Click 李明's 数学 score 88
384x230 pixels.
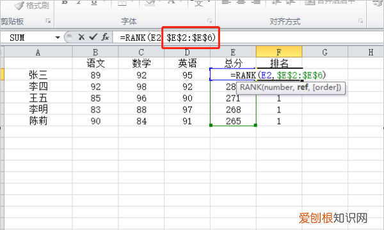pyautogui.click(x=141, y=109)
